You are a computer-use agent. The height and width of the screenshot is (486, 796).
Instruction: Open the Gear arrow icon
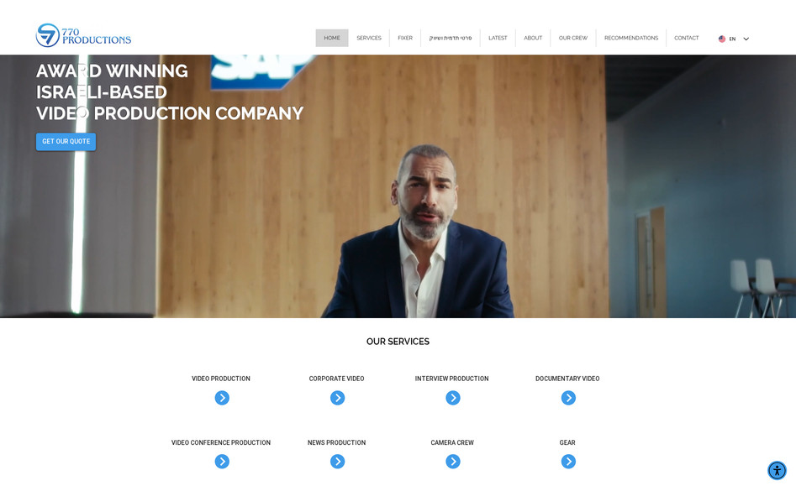pos(568,461)
